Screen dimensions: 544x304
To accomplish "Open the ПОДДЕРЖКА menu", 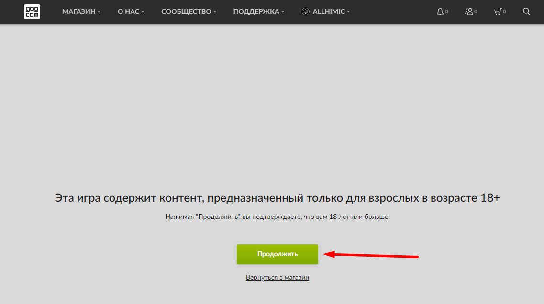I will point(259,12).
